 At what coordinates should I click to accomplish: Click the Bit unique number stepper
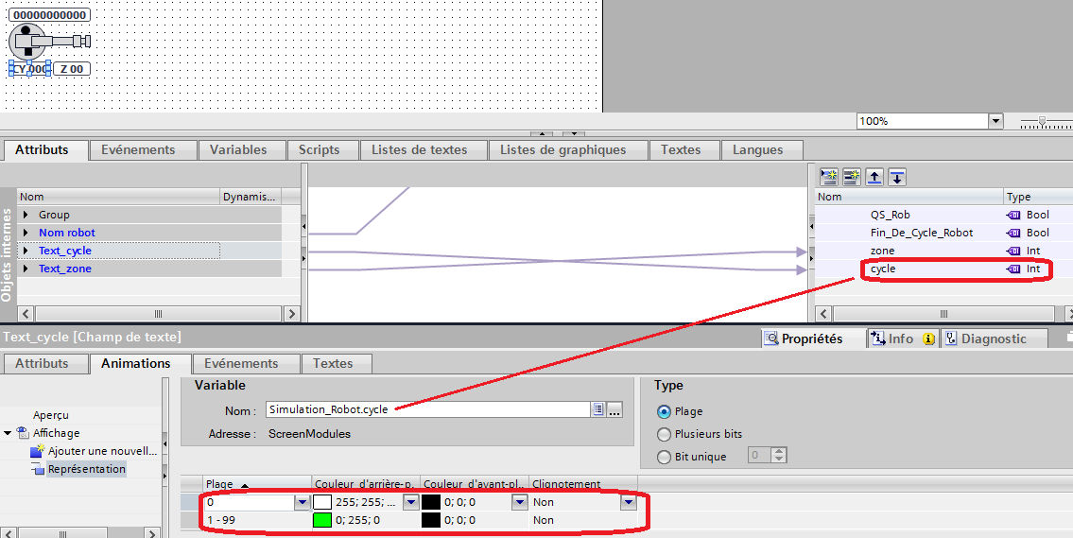pyautogui.click(x=779, y=455)
